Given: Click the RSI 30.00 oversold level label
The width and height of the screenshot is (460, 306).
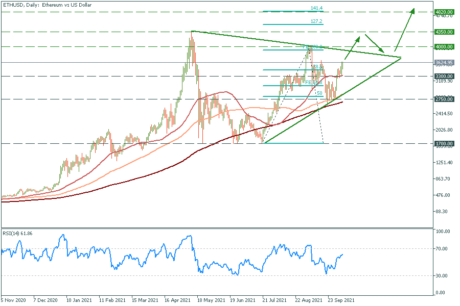Looking at the screenshot, I should tap(442, 276).
